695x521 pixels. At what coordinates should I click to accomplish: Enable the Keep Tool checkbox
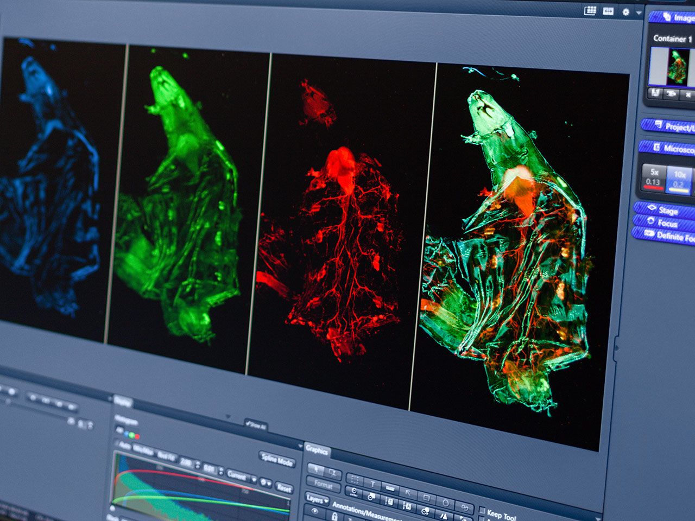(x=482, y=510)
